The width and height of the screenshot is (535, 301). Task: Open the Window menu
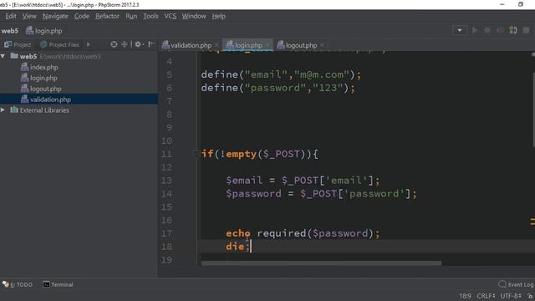click(194, 16)
